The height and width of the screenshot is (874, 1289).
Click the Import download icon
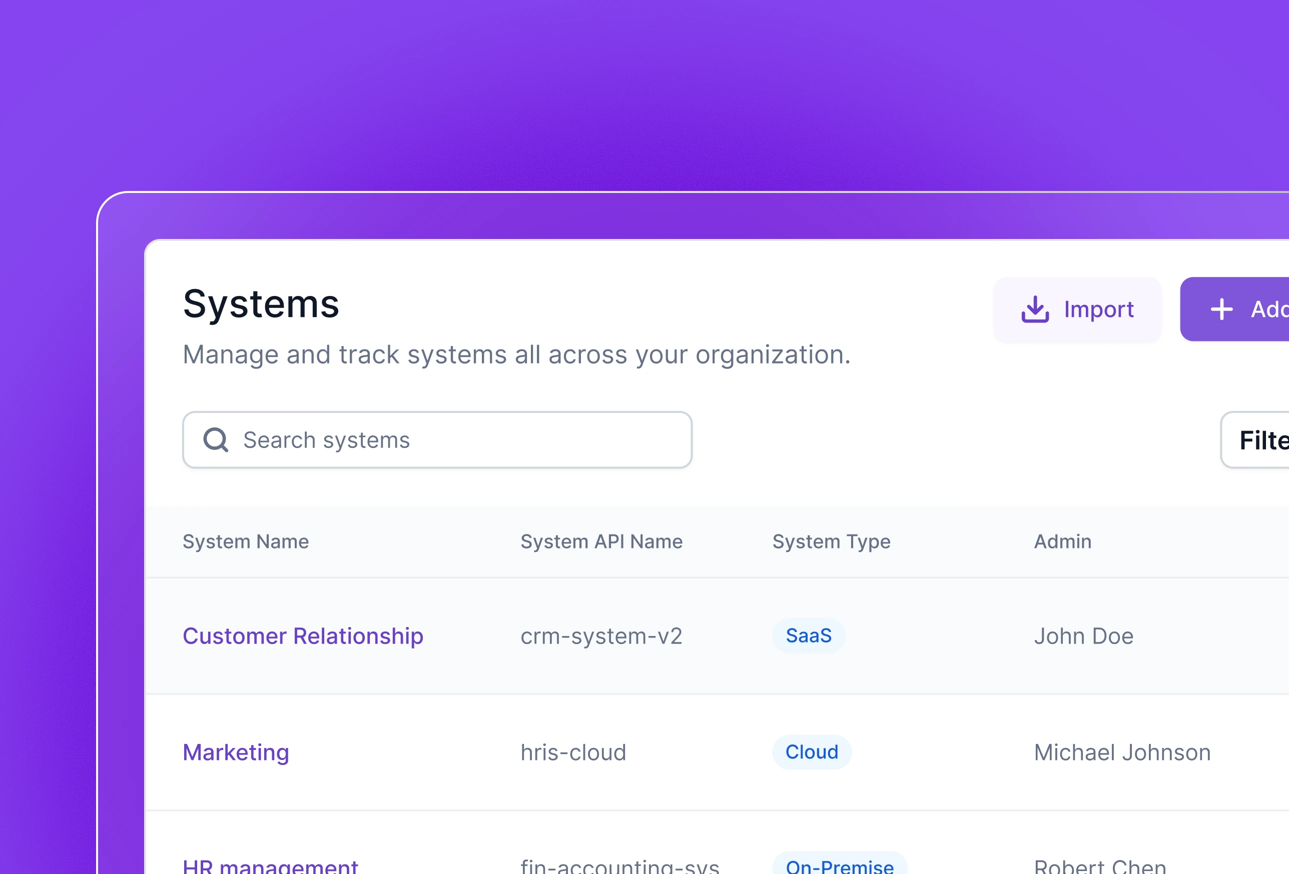[1035, 309]
